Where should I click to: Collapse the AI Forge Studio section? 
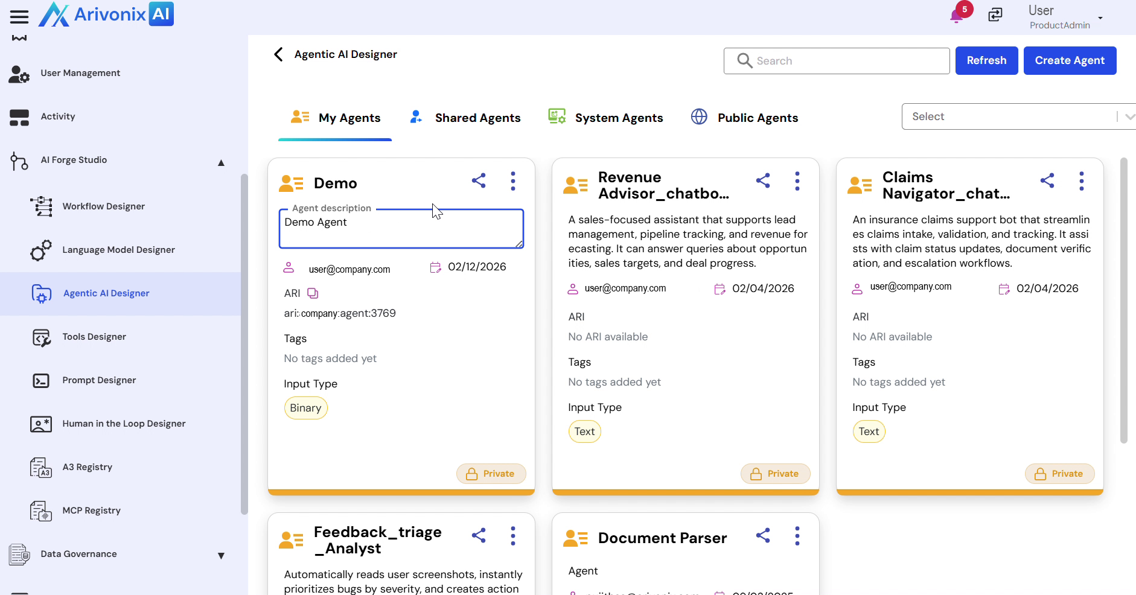pyautogui.click(x=221, y=162)
